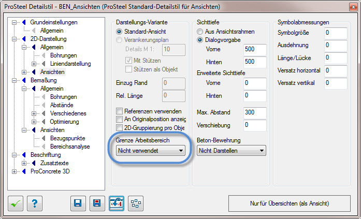Select Bezugspunkte tree item
The image size is (361, 219).
[x=68, y=138]
